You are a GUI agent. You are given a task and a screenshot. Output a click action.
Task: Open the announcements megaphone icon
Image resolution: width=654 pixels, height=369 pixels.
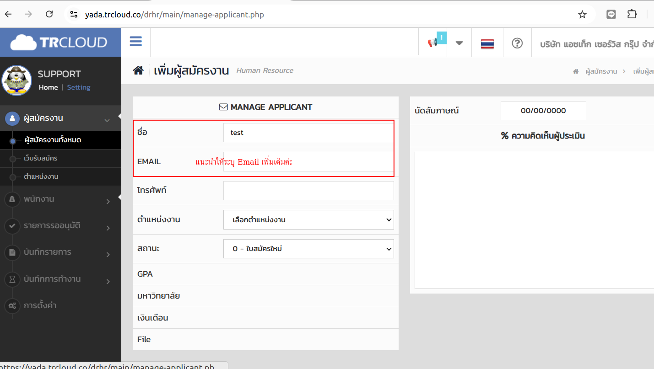point(433,43)
